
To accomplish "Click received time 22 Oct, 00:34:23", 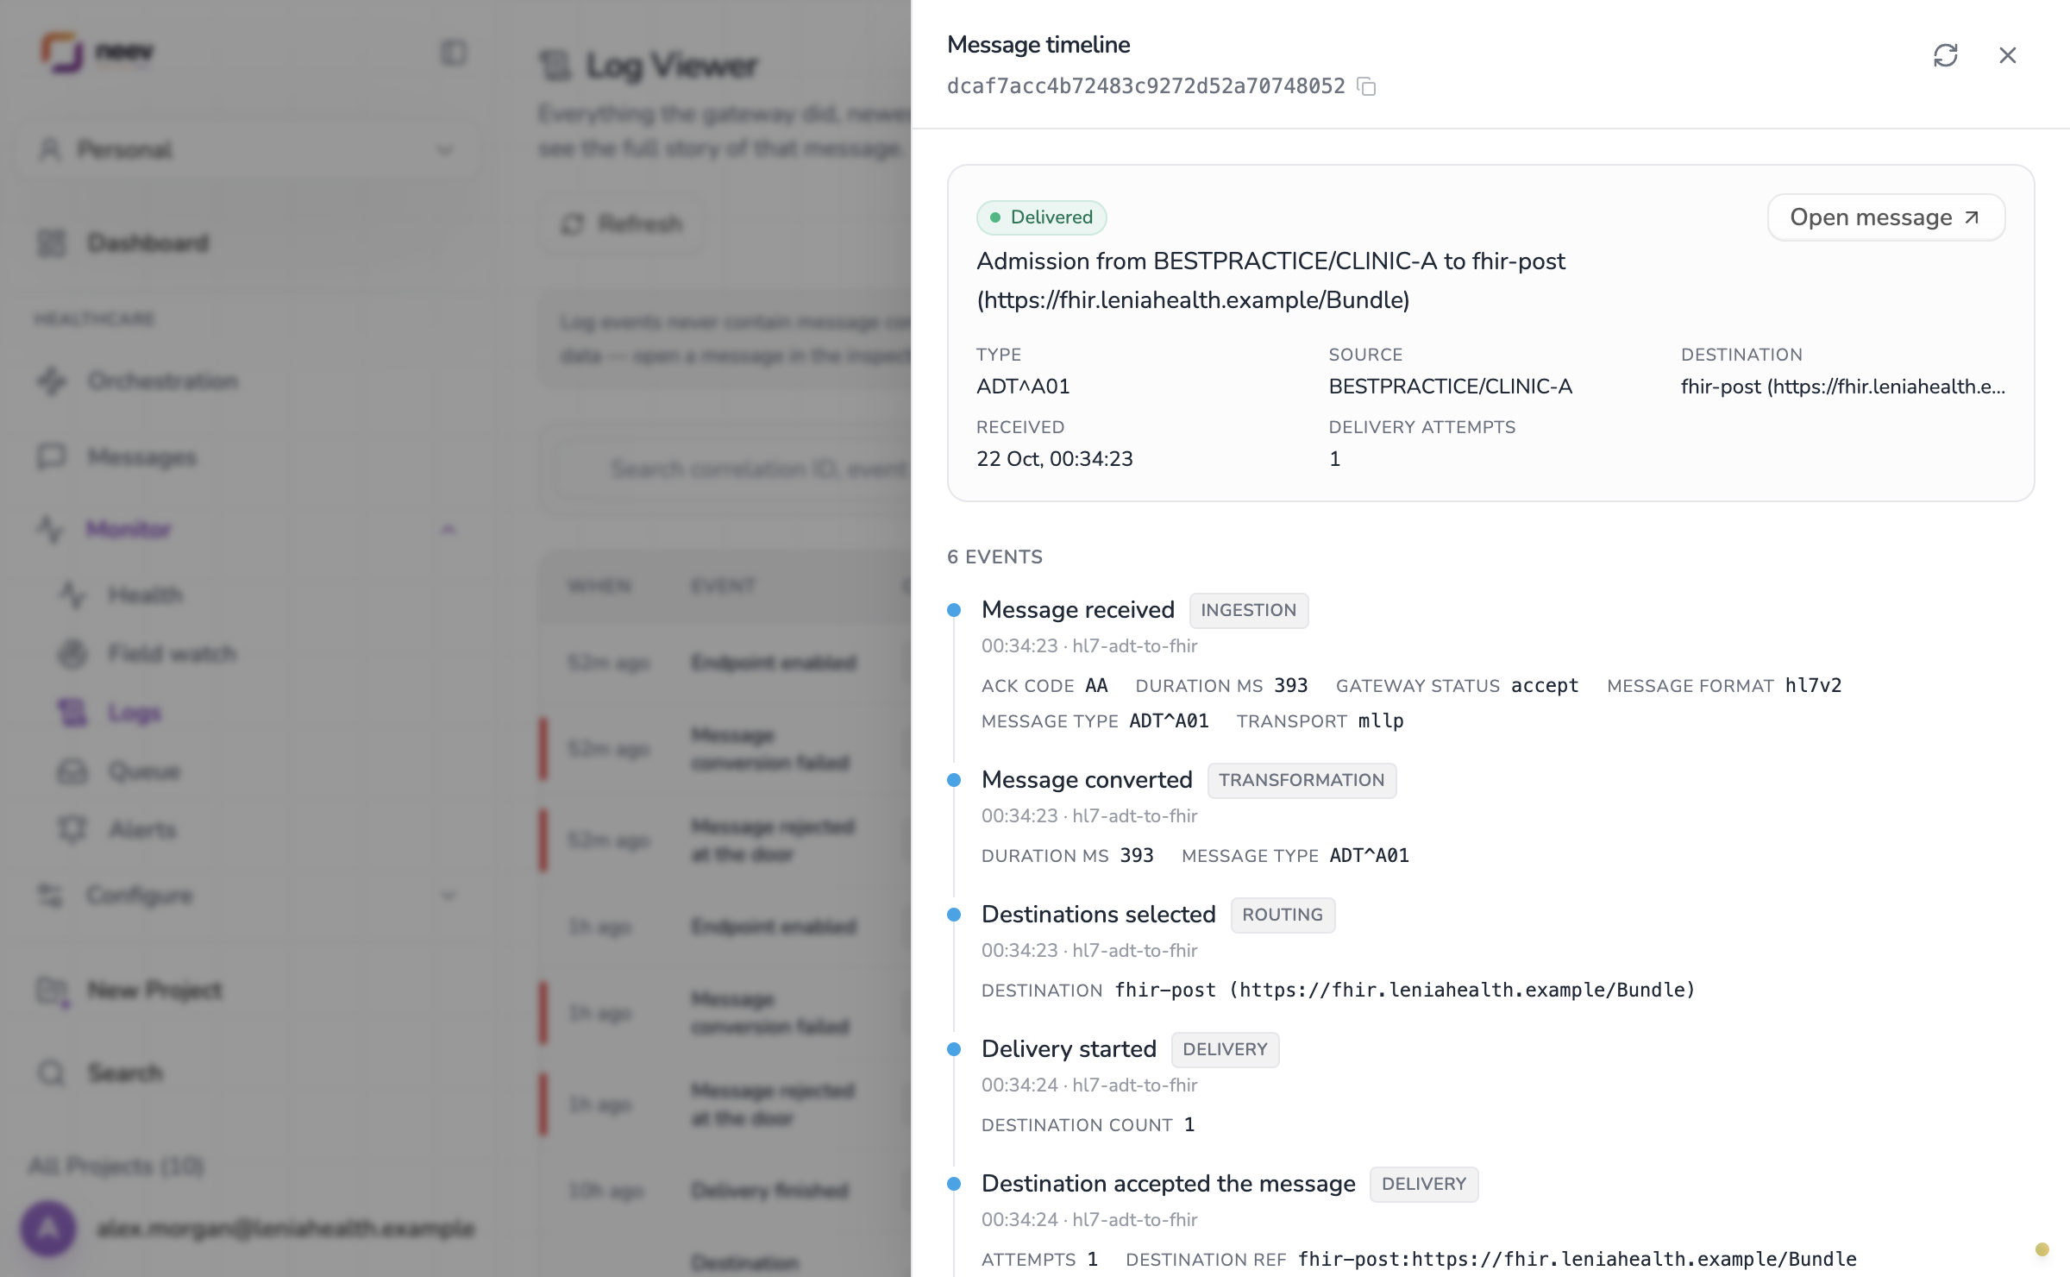I will pos(1055,459).
